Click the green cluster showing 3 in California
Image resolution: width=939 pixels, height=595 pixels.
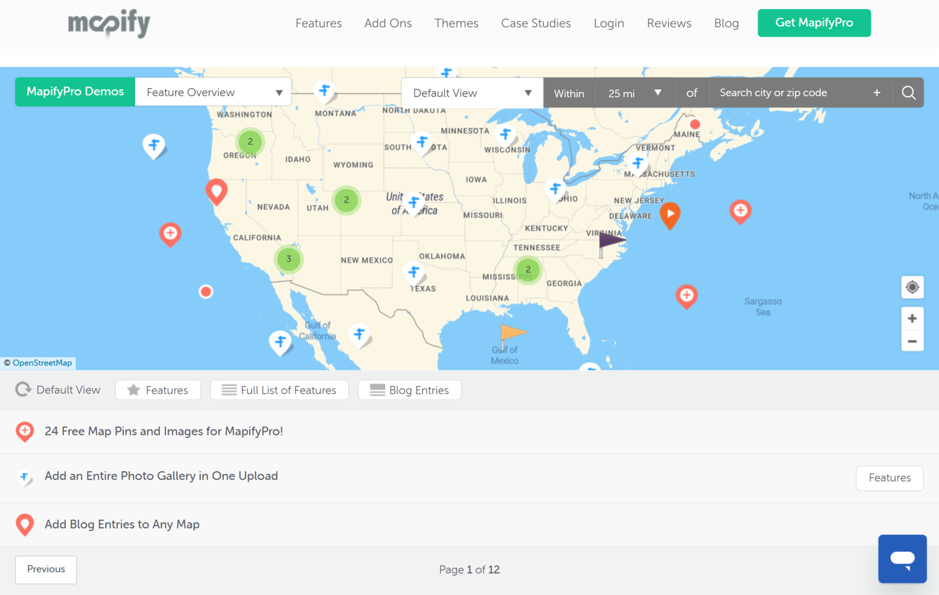click(288, 259)
